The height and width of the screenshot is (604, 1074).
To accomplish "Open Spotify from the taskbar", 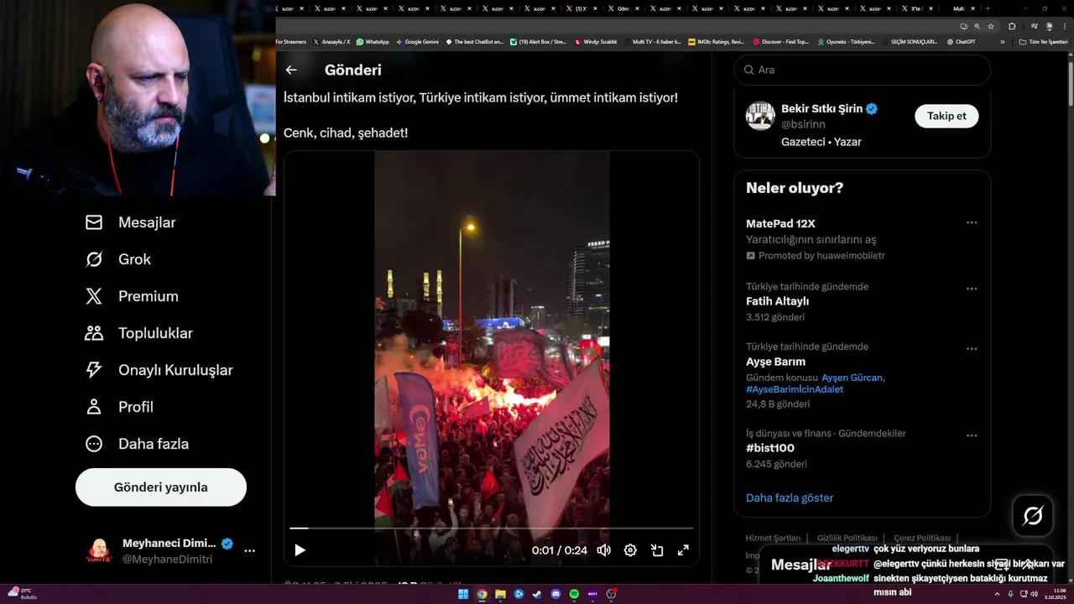I will coord(574,594).
